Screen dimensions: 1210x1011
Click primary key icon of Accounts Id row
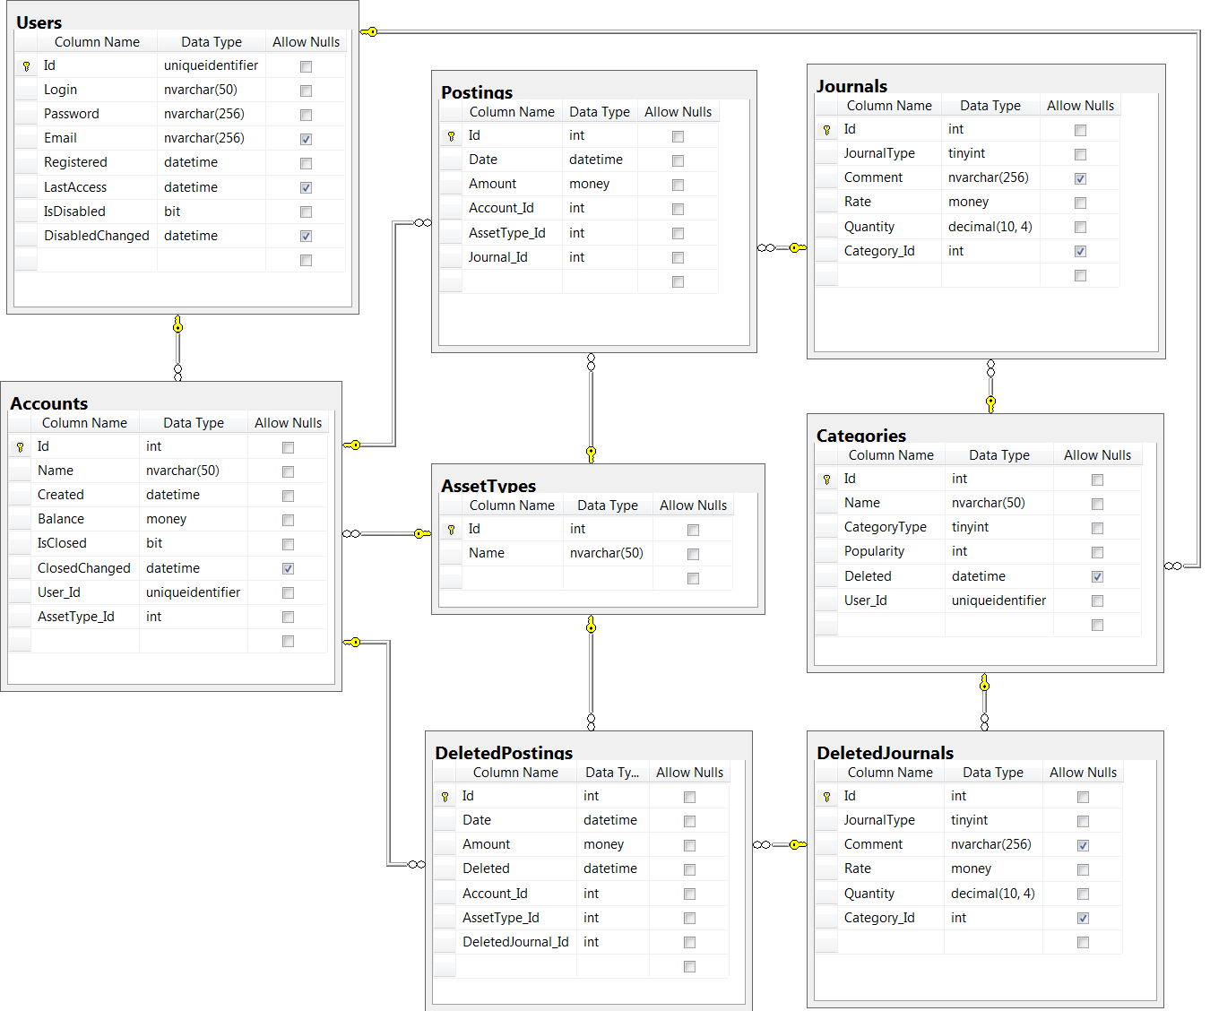pos(20,447)
